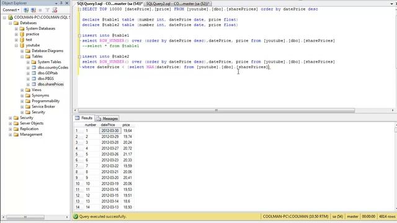This screenshot has height=223, width=397.
Task: Select the price cell 21,17
Action: (x=128, y=154)
